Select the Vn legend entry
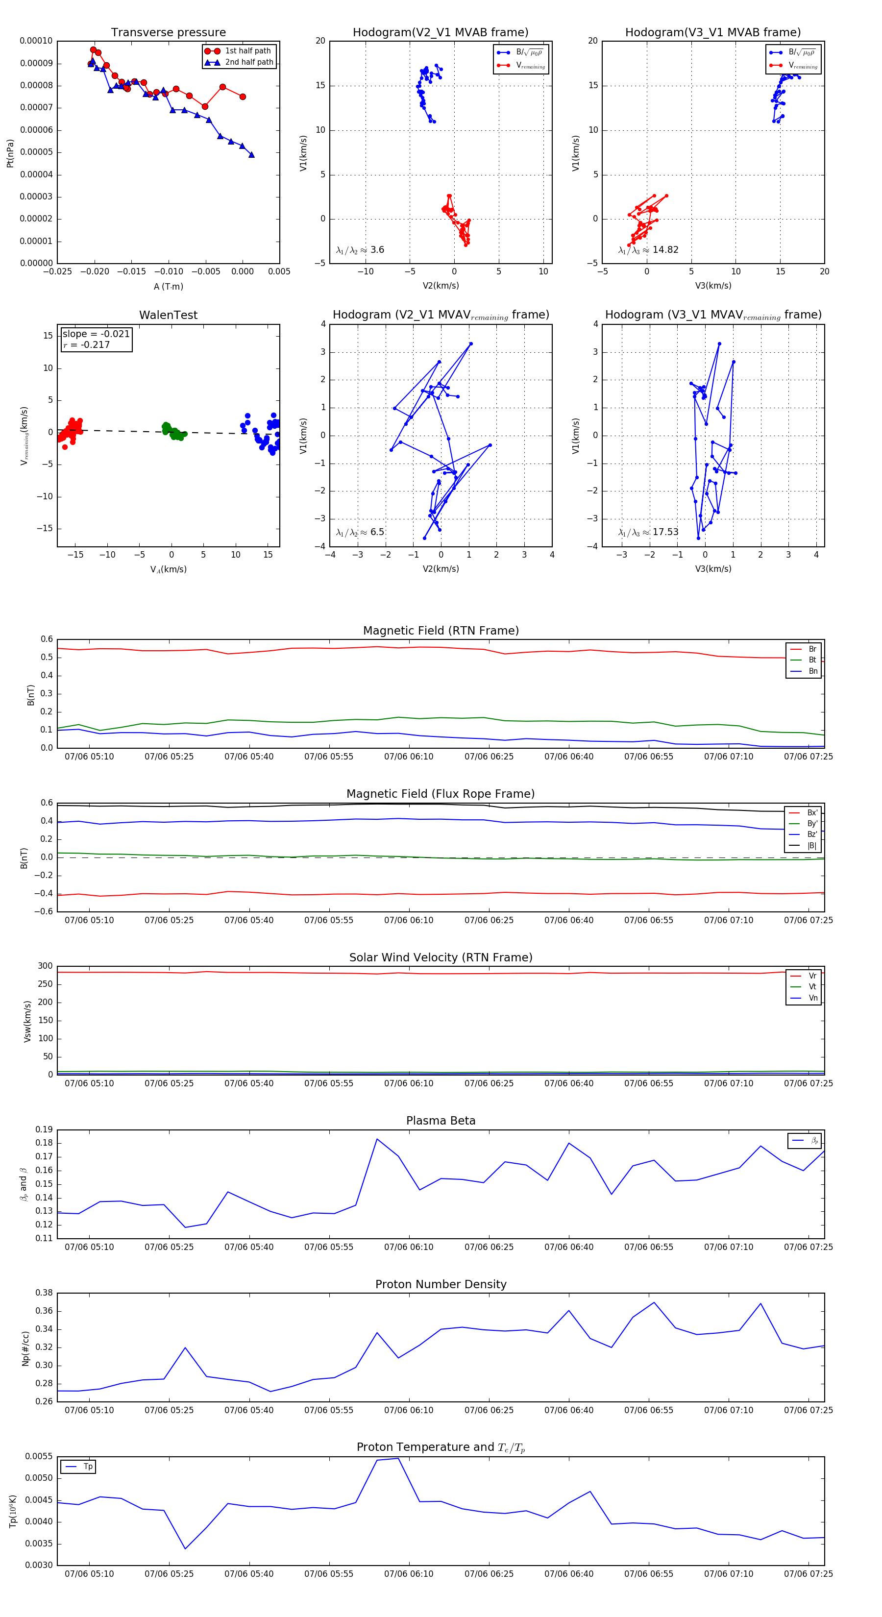Viewport: 882px width, 1617px height. pyautogui.click(x=804, y=998)
